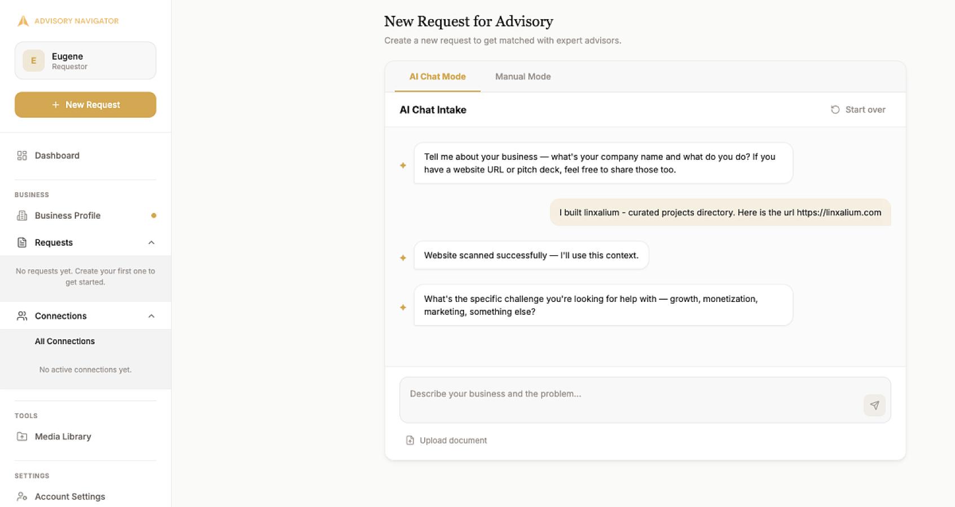The height and width of the screenshot is (507, 955).
Task: Switch to AI Chat Mode tab
Action: pyautogui.click(x=438, y=77)
